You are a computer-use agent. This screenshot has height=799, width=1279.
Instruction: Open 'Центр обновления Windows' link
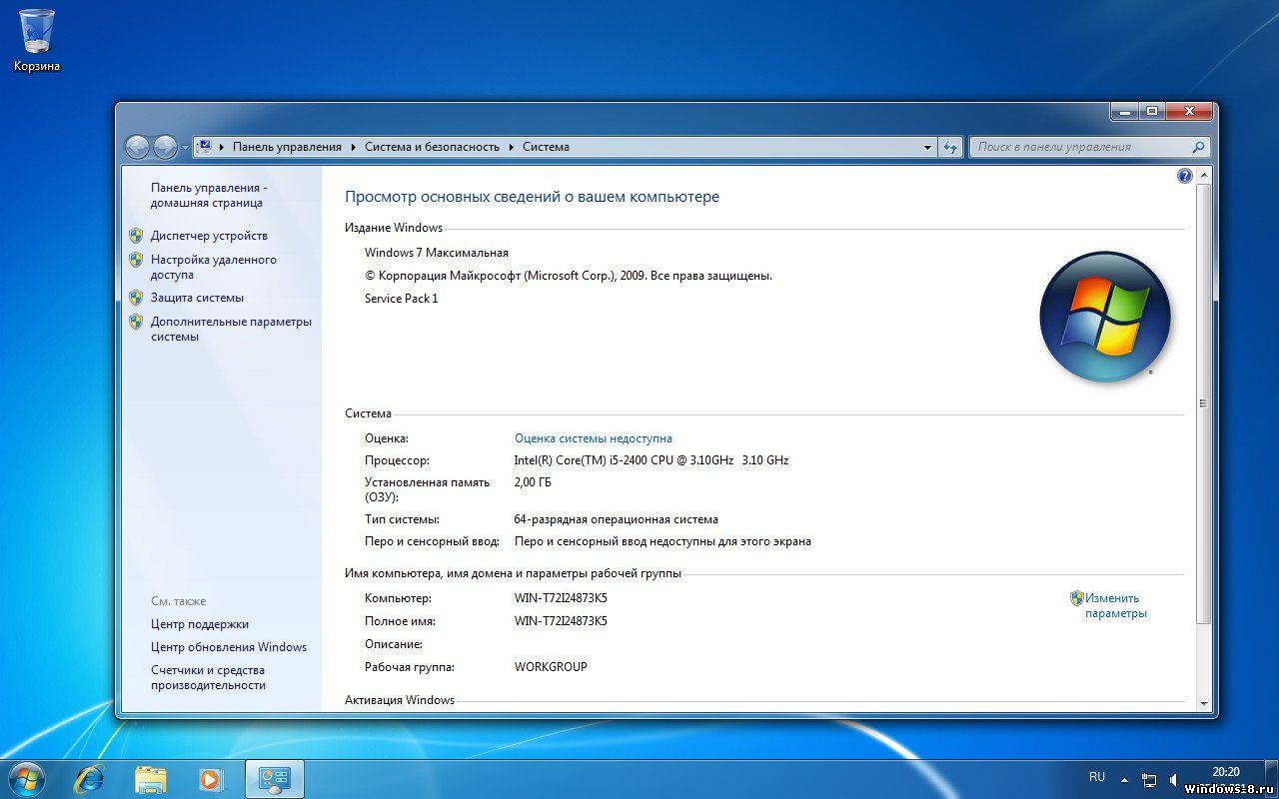[229, 647]
